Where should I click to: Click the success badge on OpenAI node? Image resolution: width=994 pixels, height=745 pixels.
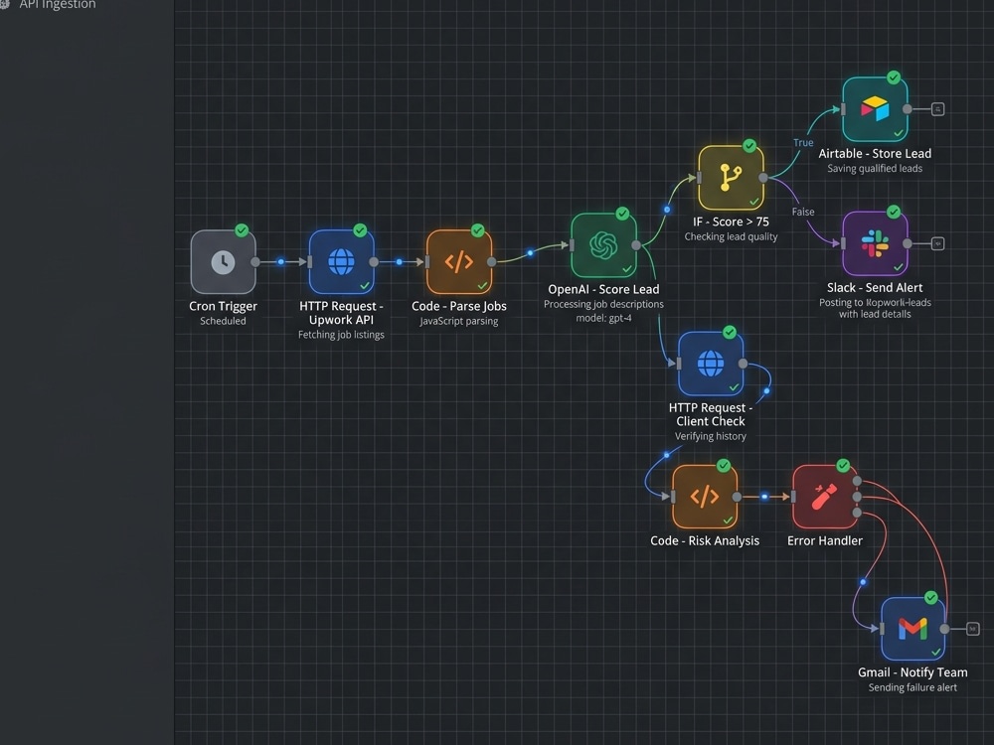click(622, 214)
